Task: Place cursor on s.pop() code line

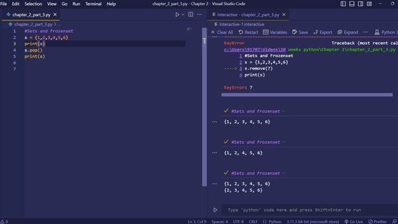Action: [33, 50]
